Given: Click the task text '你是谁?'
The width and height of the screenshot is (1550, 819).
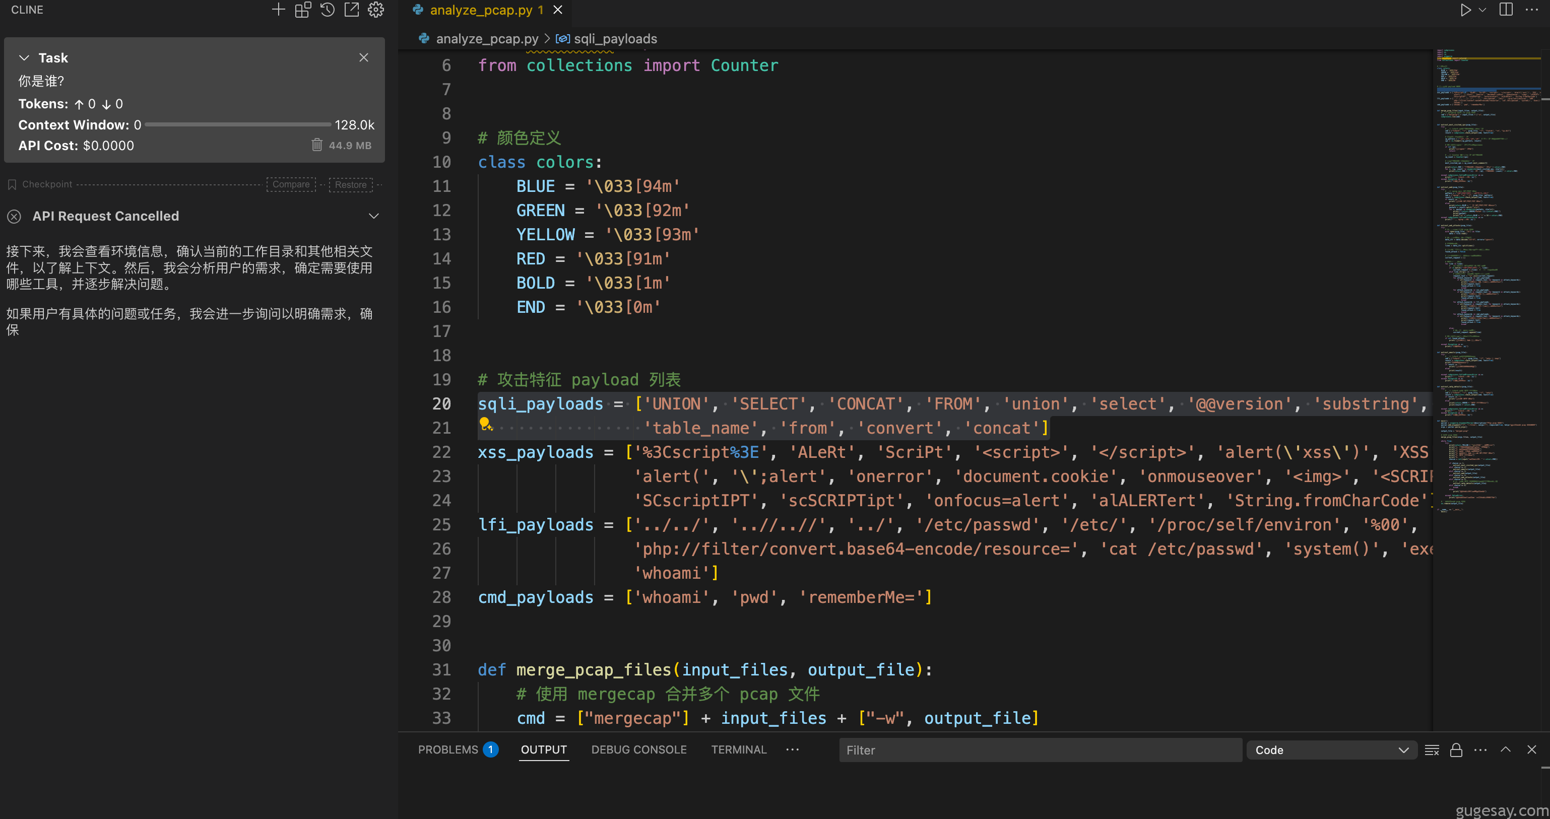Looking at the screenshot, I should point(41,81).
